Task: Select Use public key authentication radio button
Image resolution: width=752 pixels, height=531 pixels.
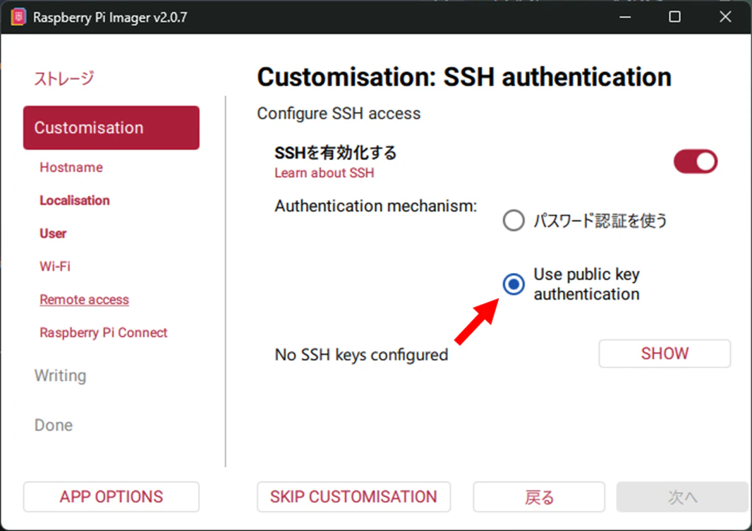Action: tap(513, 284)
